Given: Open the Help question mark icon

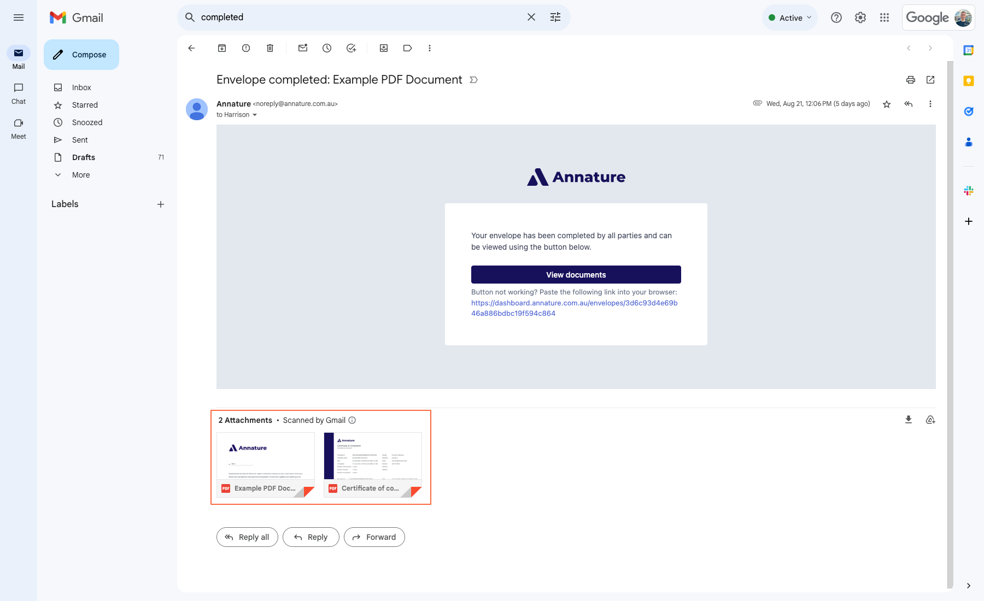Looking at the screenshot, I should (x=836, y=17).
